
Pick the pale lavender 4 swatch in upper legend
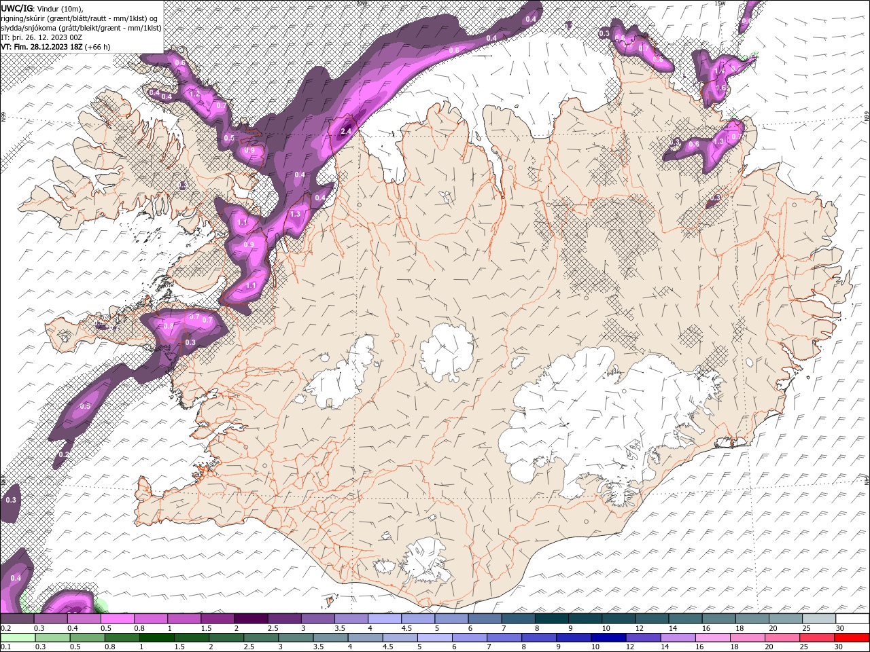385,619
